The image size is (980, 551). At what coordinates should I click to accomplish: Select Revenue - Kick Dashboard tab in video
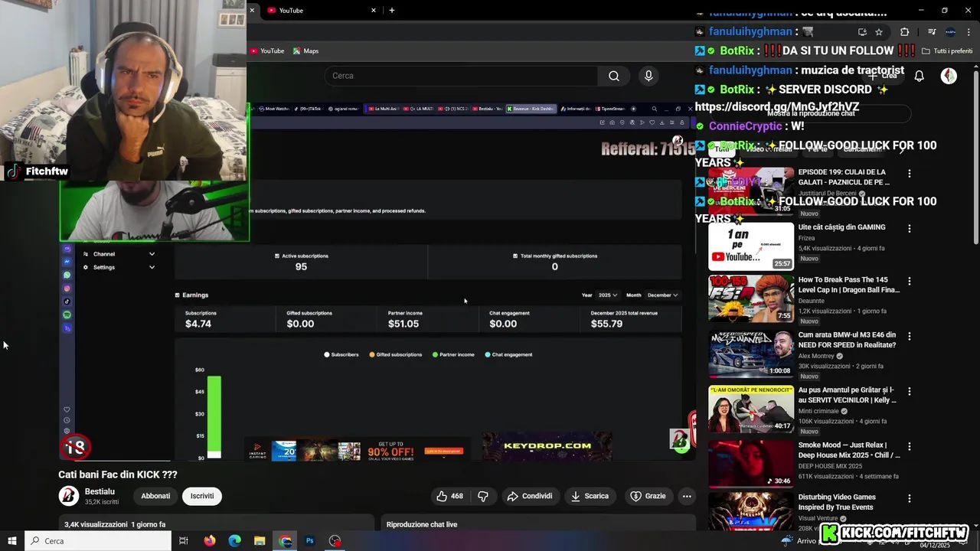click(x=531, y=109)
